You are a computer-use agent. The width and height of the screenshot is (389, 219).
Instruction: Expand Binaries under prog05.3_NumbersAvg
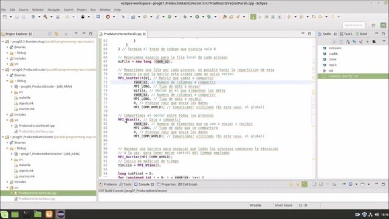click(x=7, y=47)
